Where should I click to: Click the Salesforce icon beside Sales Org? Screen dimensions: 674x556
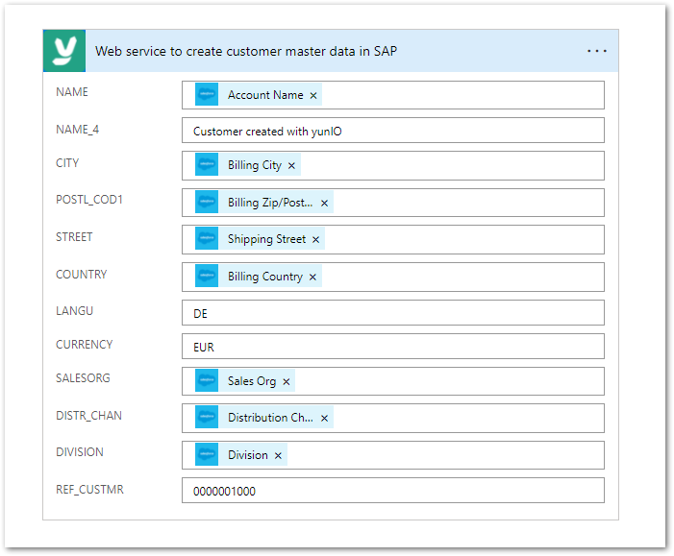click(x=207, y=381)
